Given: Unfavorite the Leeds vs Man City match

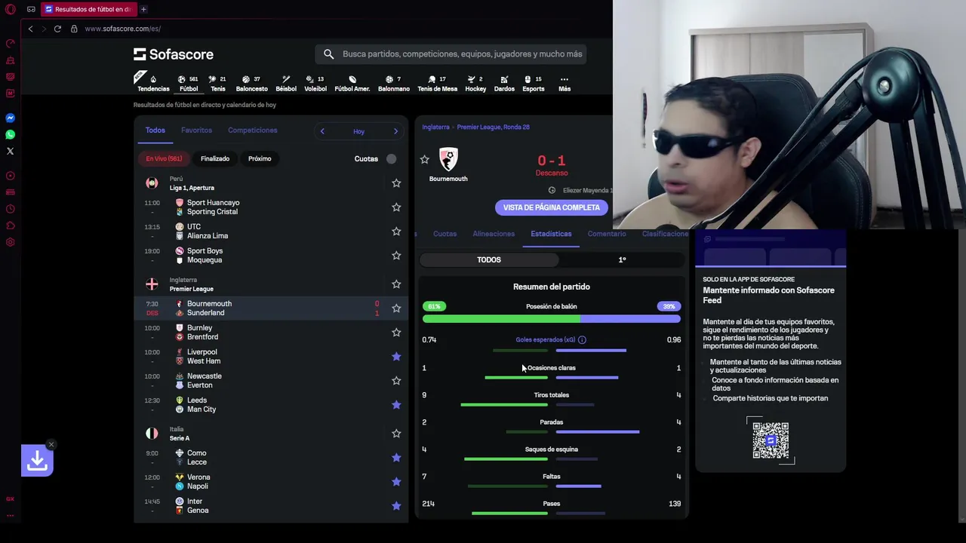Looking at the screenshot, I should (396, 405).
